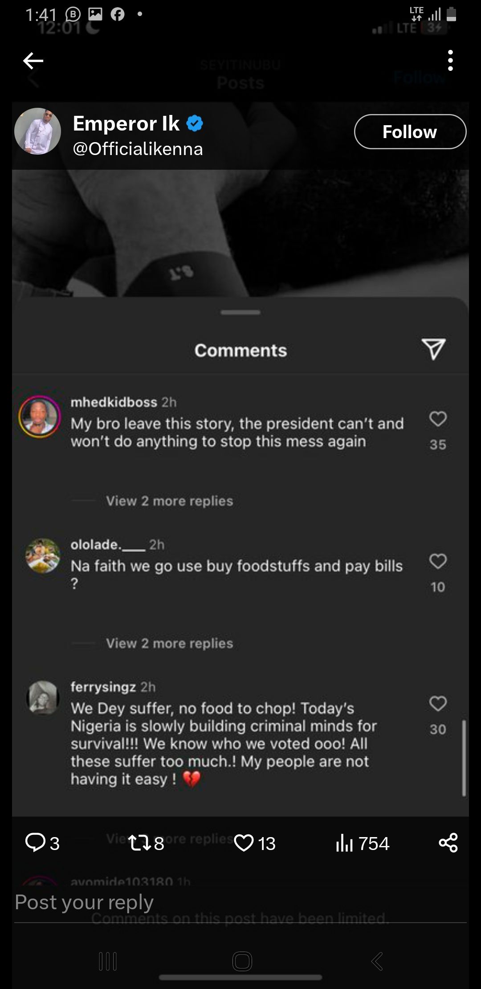This screenshot has width=481, height=989.
Task: Tap the reply speech bubble icon
Action: pyautogui.click(x=36, y=842)
